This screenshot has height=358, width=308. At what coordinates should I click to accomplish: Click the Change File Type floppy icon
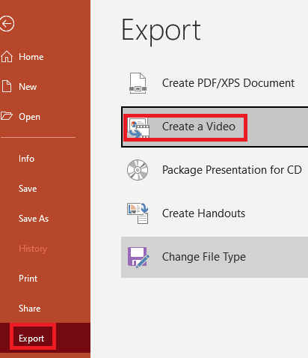click(x=138, y=257)
